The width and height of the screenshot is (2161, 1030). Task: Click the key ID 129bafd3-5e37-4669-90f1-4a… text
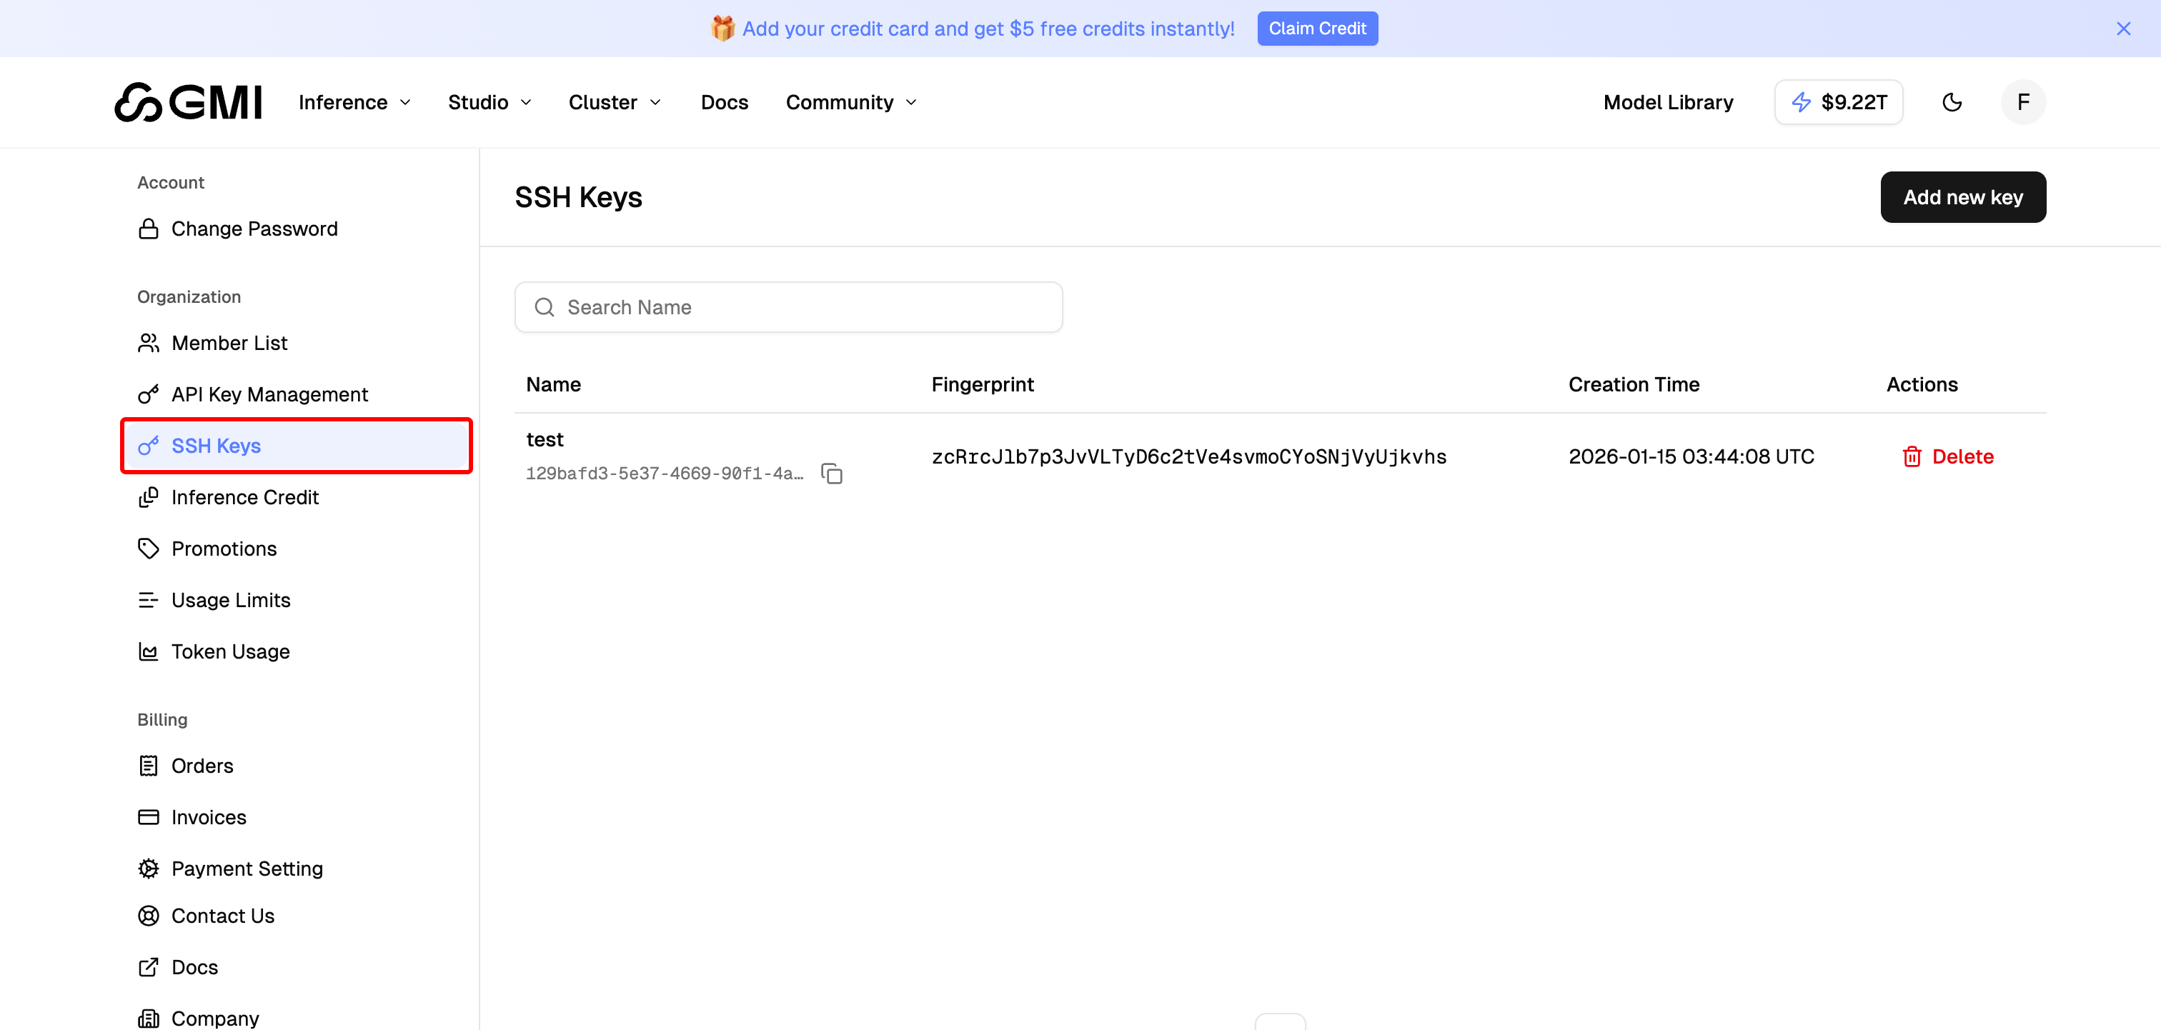(x=665, y=474)
